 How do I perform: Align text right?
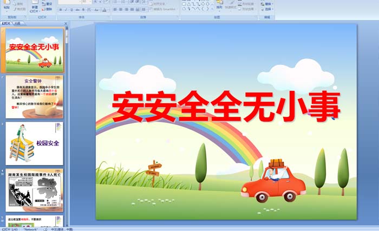pyautogui.click(x=126, y=9)
